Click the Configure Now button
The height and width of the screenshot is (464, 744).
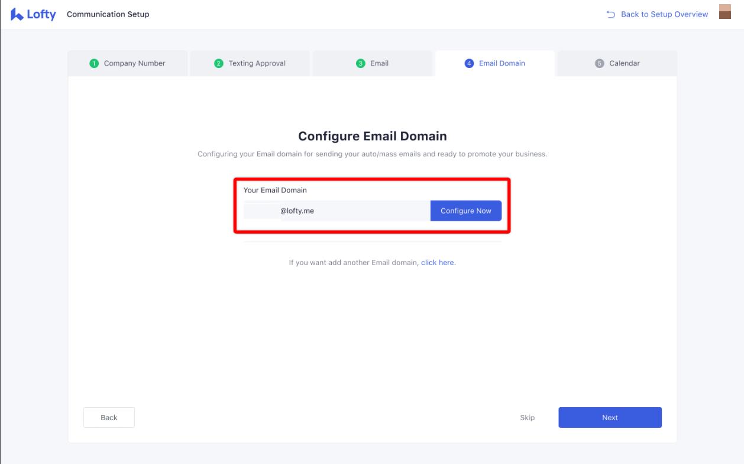pyautogui.click(x=466, y=211)
